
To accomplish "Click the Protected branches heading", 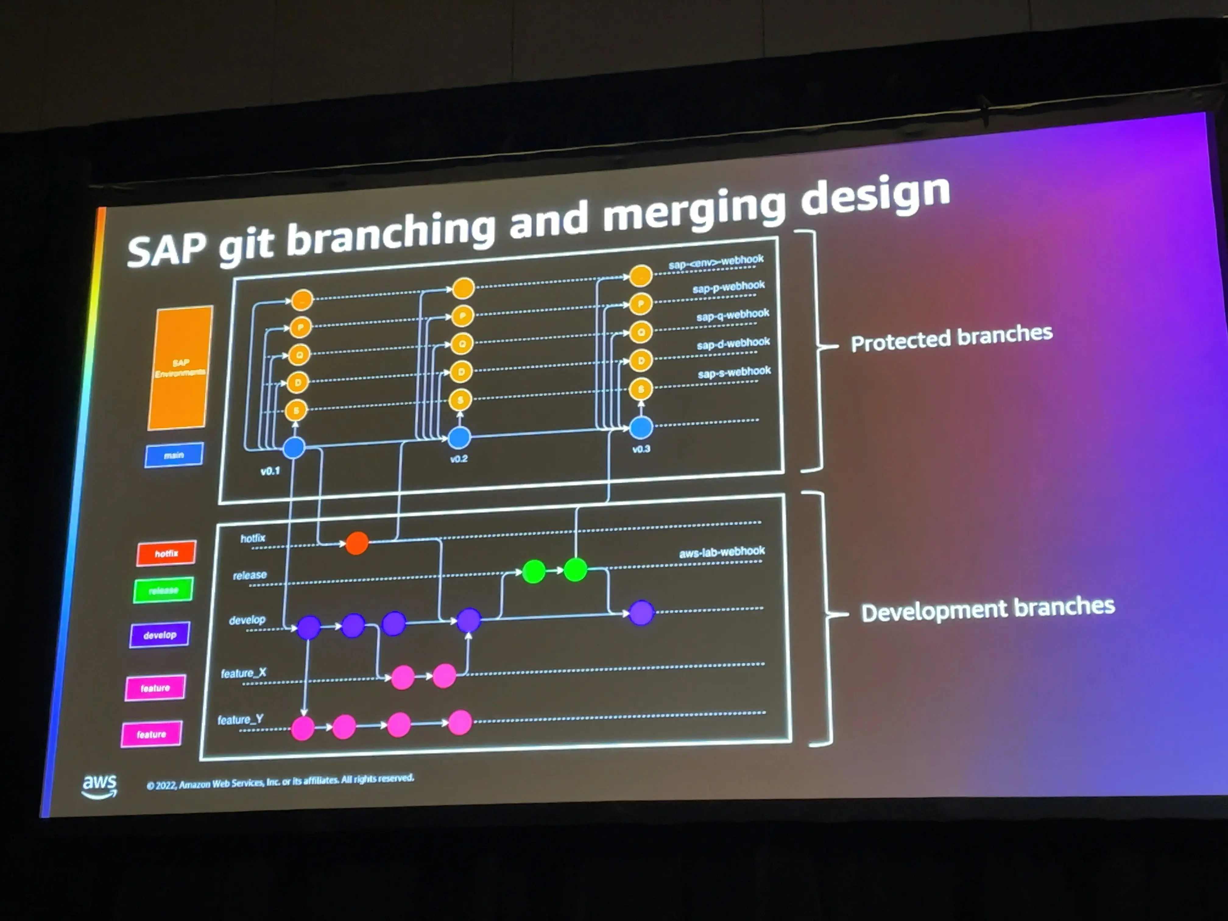I will (x=951, y=338).
